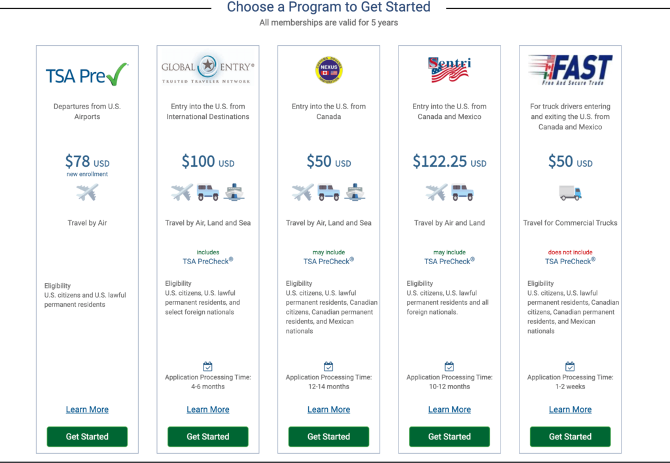Viewport: 670px width, 463px height.
Task: Follow TSA PreCheck link in FAST card
Action: tap(570, 261)
